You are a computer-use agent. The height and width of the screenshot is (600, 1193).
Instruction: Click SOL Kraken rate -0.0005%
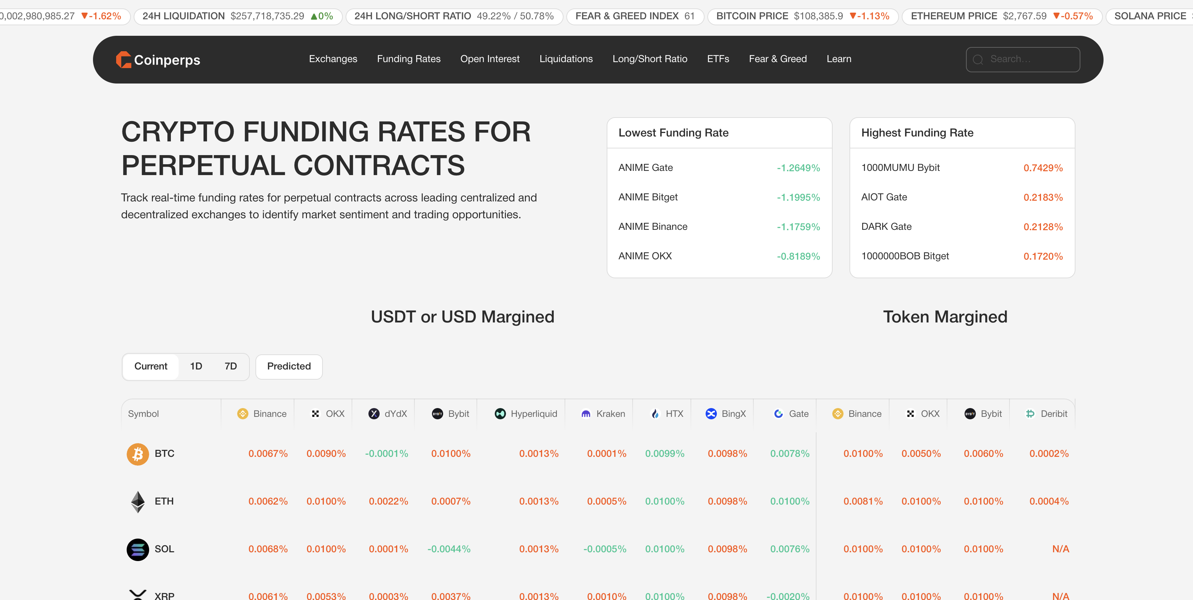point(604,549)
